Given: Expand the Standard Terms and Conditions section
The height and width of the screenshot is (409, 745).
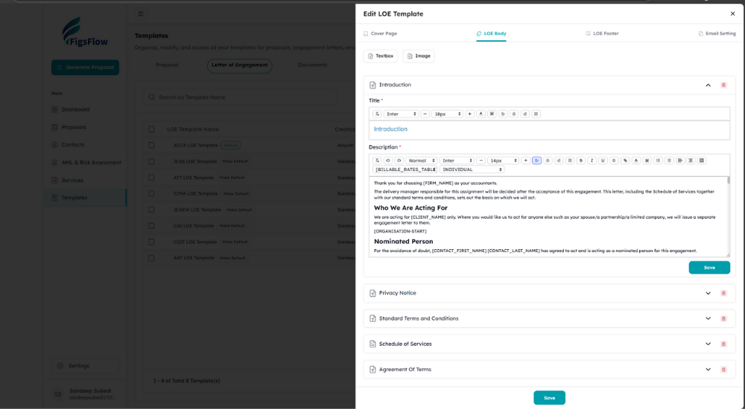Looking at the screenshot, I should tap(708, 318).
